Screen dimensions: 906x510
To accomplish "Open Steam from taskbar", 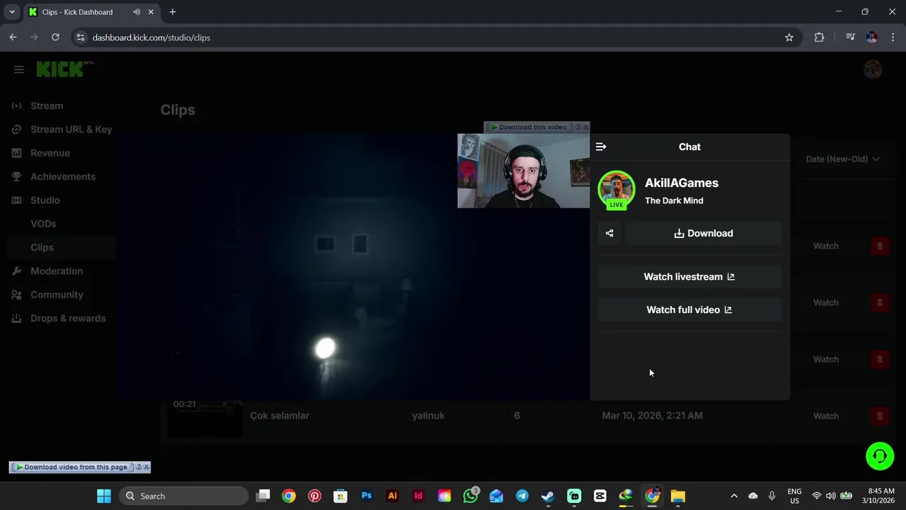I will (548, 496).
